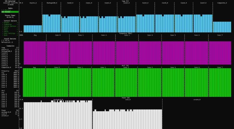234x129 pixels.
Task: Open the Summaries control option
Action: click(10, 24)
